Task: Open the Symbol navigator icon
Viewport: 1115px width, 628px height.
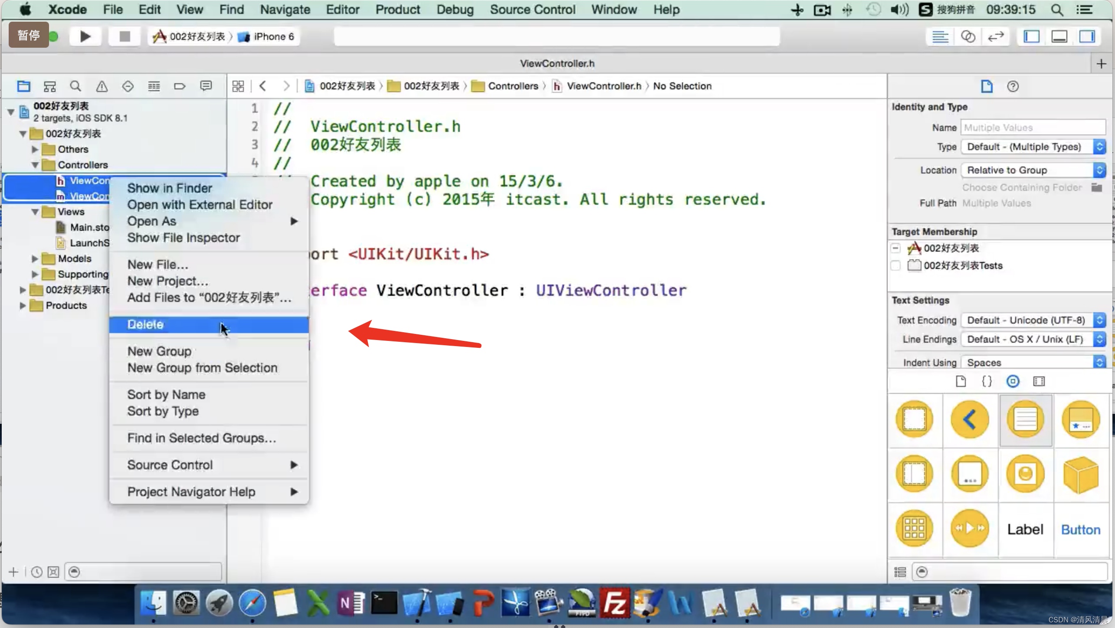Action: pos(49,86)
